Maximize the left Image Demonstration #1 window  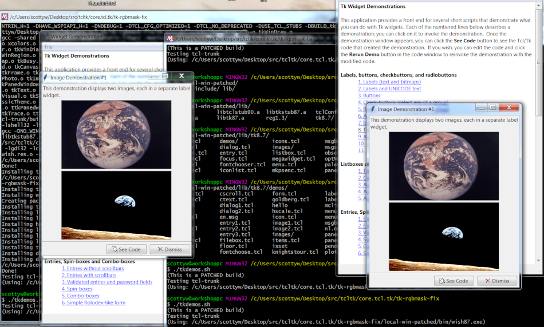tap(165, 76)
